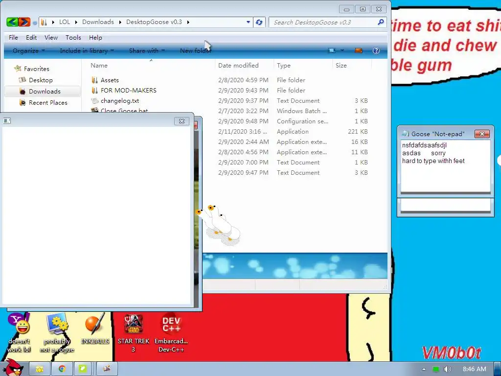
Task: Select the Assets folder
Action: click(110, 80)
